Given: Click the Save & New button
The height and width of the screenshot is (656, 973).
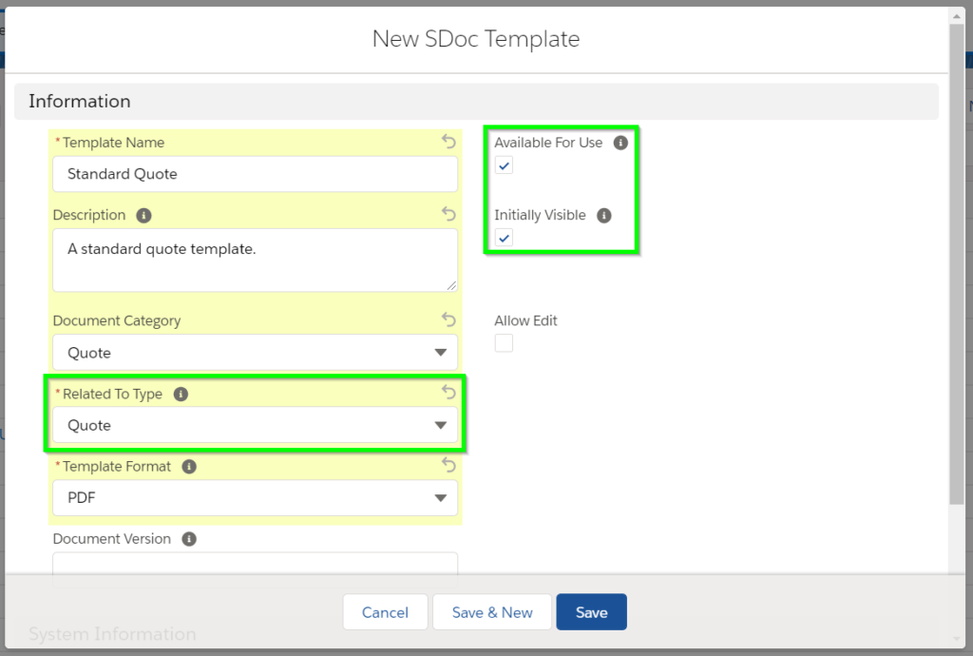Looking at the screenshot, I should [491, 611].
